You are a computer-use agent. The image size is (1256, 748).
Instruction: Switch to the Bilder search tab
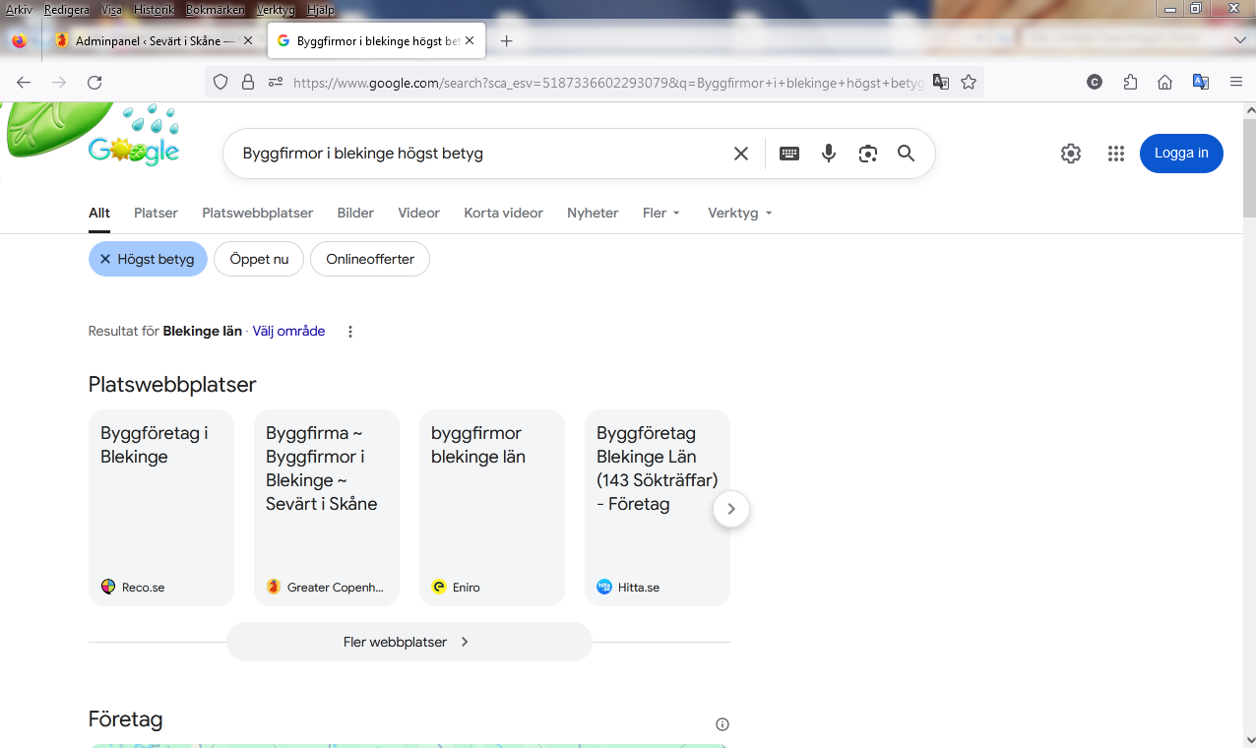355,213
